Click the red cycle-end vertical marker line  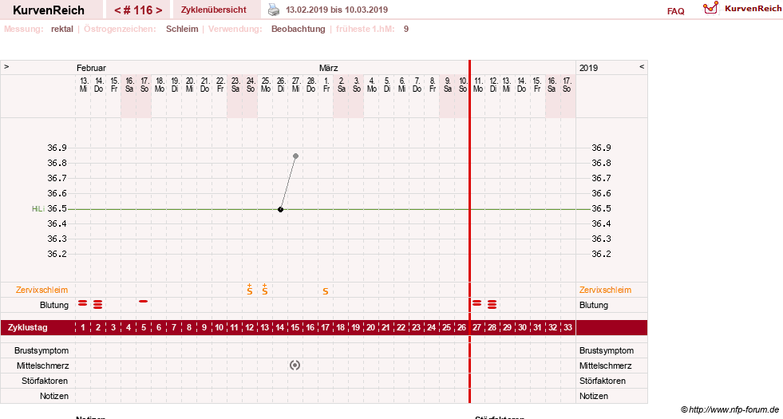click(470, 231)
